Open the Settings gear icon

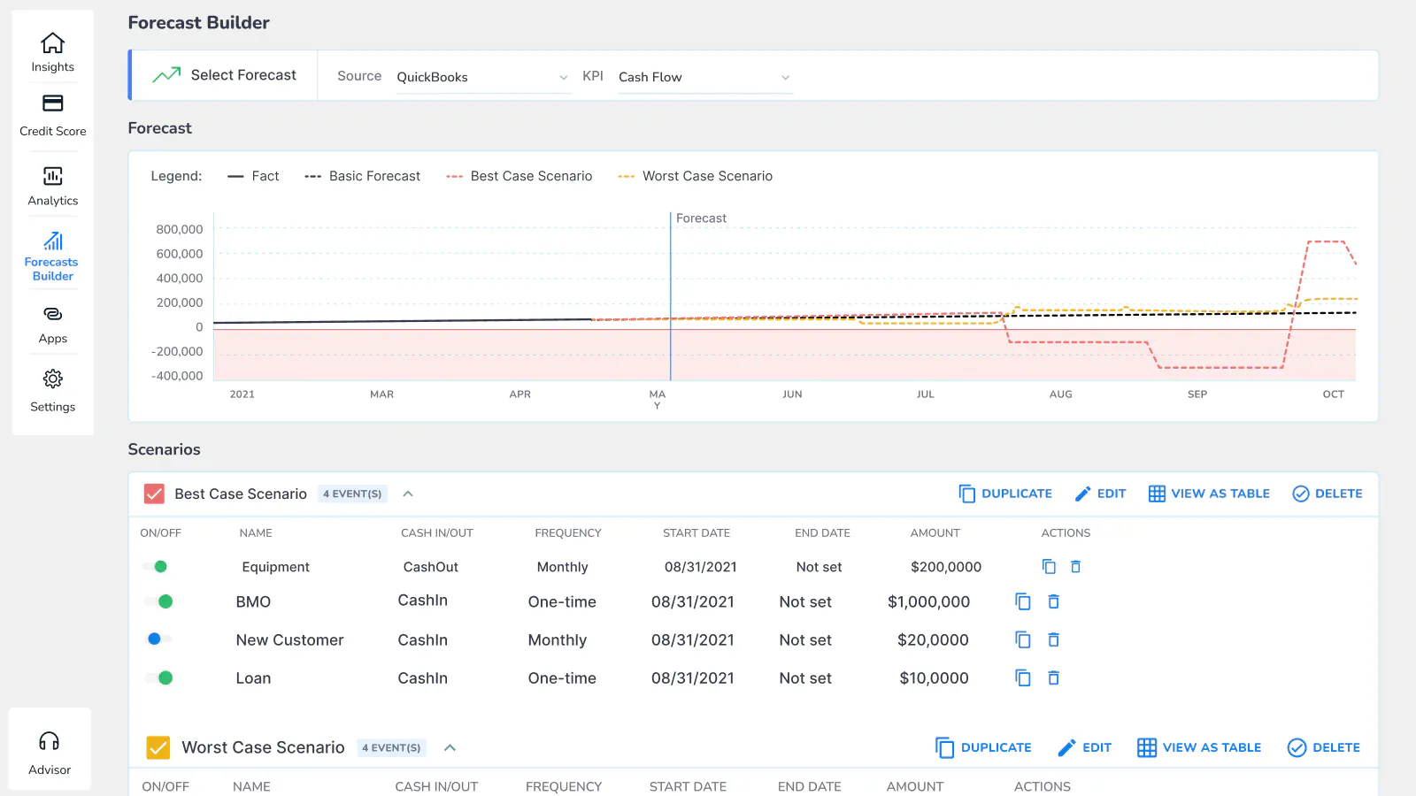click(53, 379)
